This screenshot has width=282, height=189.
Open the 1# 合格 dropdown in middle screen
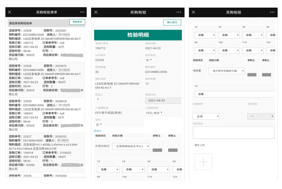(108, 169)
